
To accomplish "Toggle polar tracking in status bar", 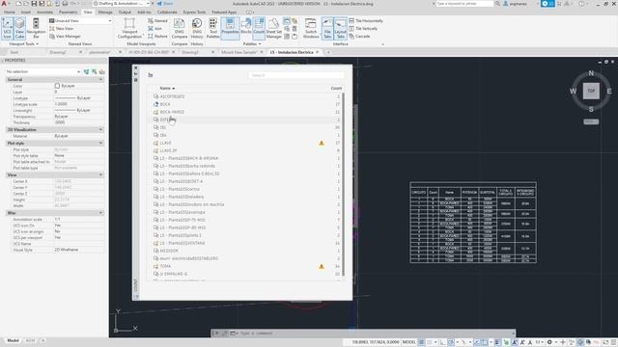I will [x=451, y=342].
